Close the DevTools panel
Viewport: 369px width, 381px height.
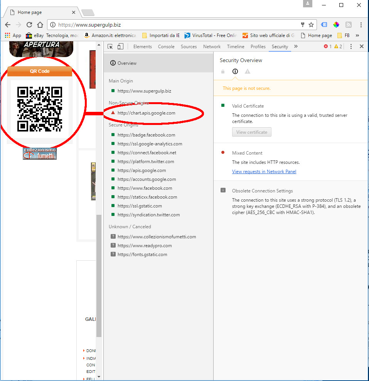pos(361,46)
